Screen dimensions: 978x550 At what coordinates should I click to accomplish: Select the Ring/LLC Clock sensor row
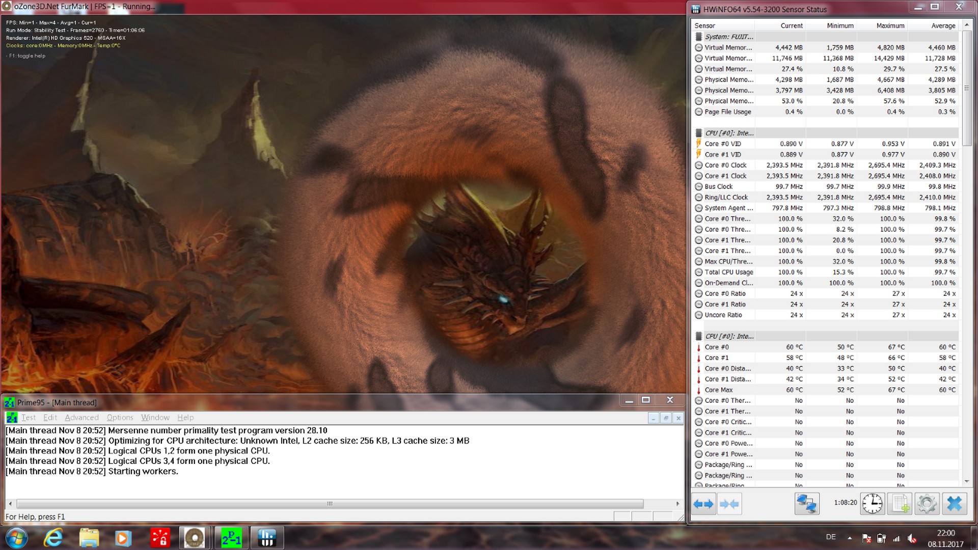pyautogui.click(x=826, y=198)
